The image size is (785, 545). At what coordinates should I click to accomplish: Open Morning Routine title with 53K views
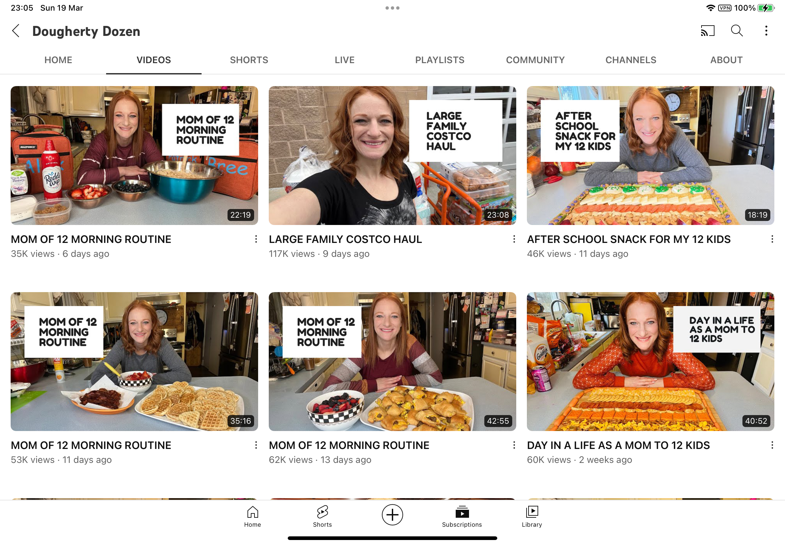click(x=91, y=445)
